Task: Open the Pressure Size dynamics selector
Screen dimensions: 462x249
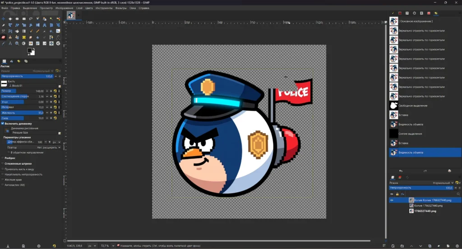Action: [x=7, y=131]
